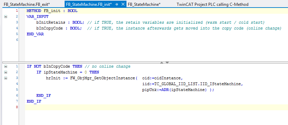Click the '// no online change' comment
The height and width of the screenshot is (125, 288).
[x=108, y=66]
